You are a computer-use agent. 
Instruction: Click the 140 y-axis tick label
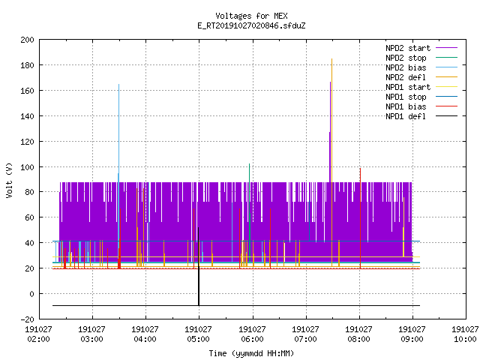(27, 116)
